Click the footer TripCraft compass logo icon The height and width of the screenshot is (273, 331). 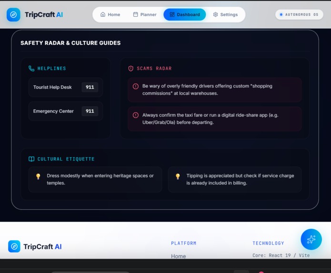(x=14, y=246)
